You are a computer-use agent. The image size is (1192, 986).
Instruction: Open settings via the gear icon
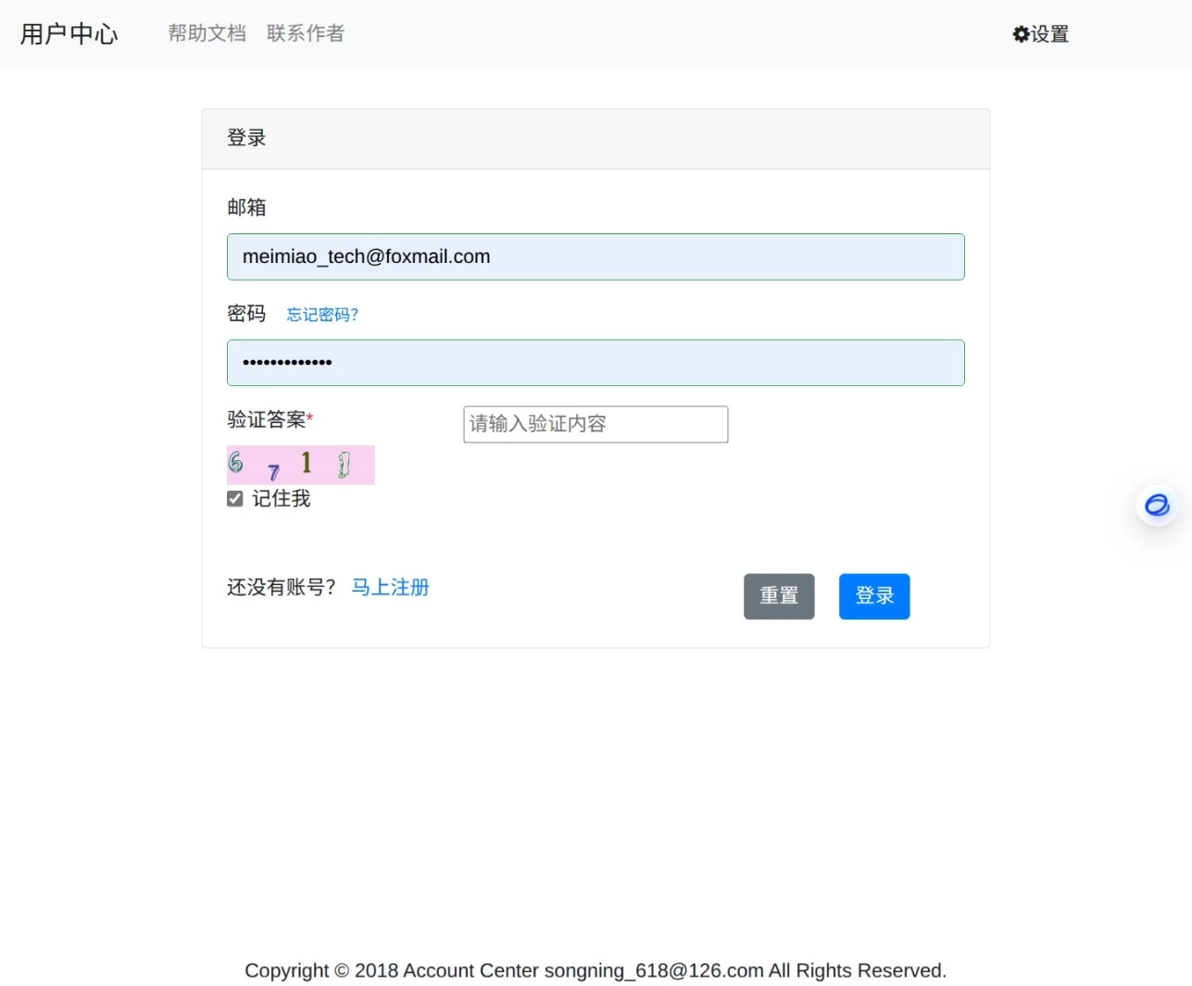coord(1039,33)
